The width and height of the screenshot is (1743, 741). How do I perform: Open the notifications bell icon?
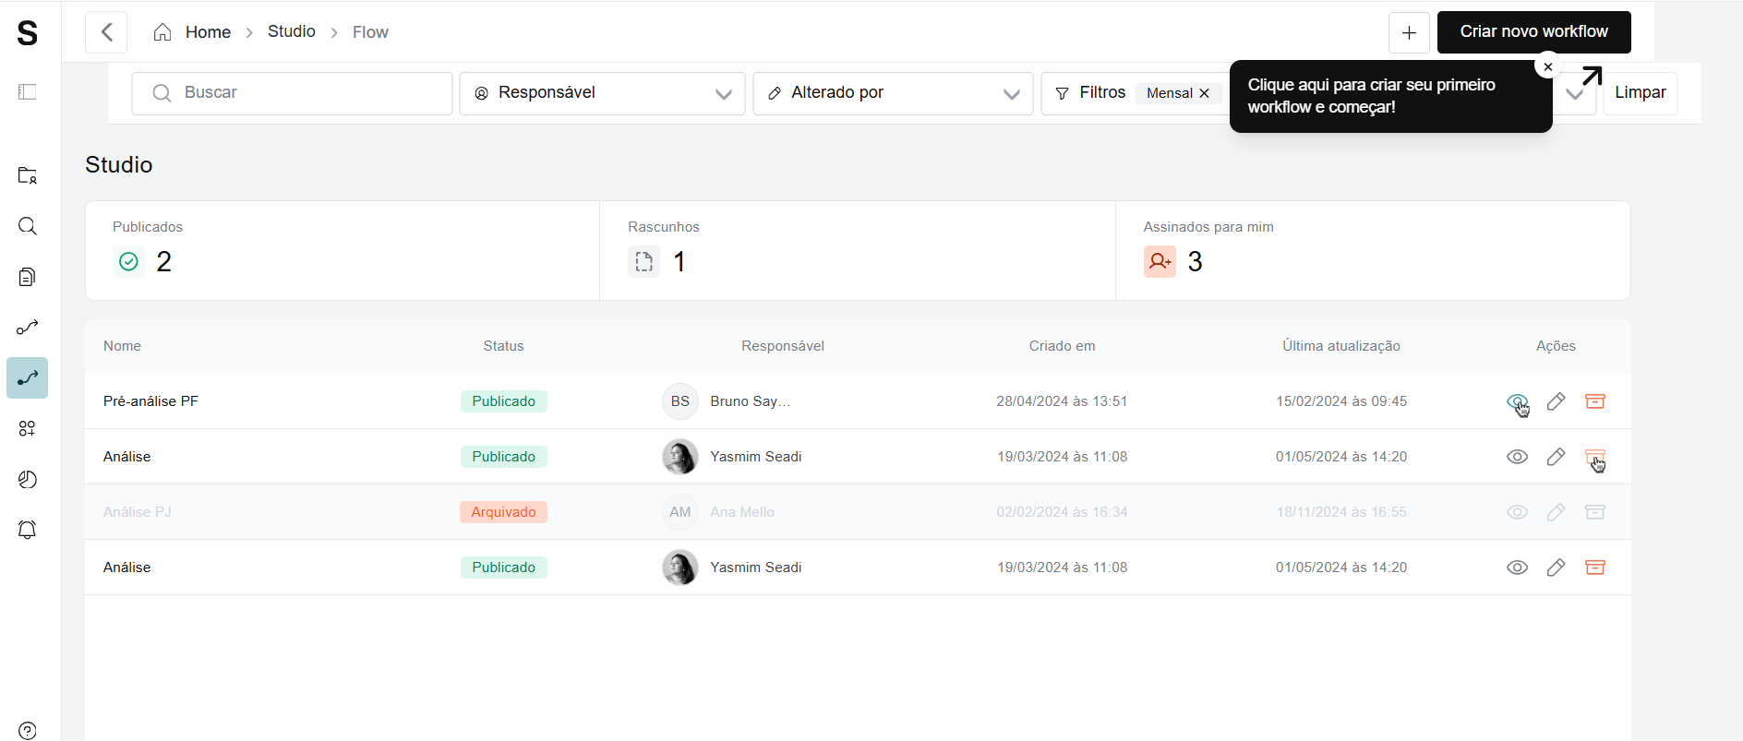28,530
